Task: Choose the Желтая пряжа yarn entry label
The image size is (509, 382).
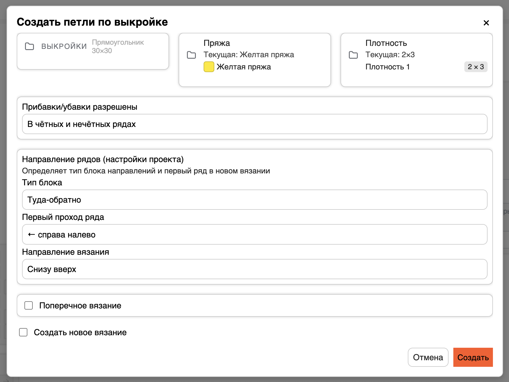Action: click(243, 67)
